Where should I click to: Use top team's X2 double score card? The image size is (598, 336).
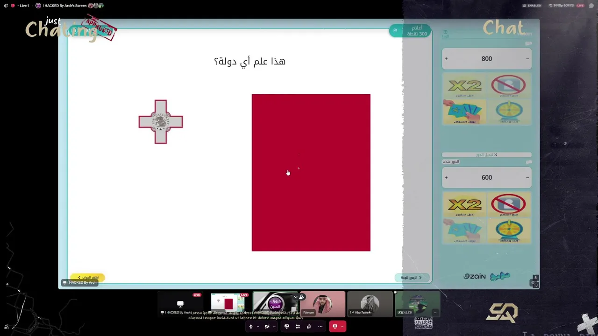464,86
